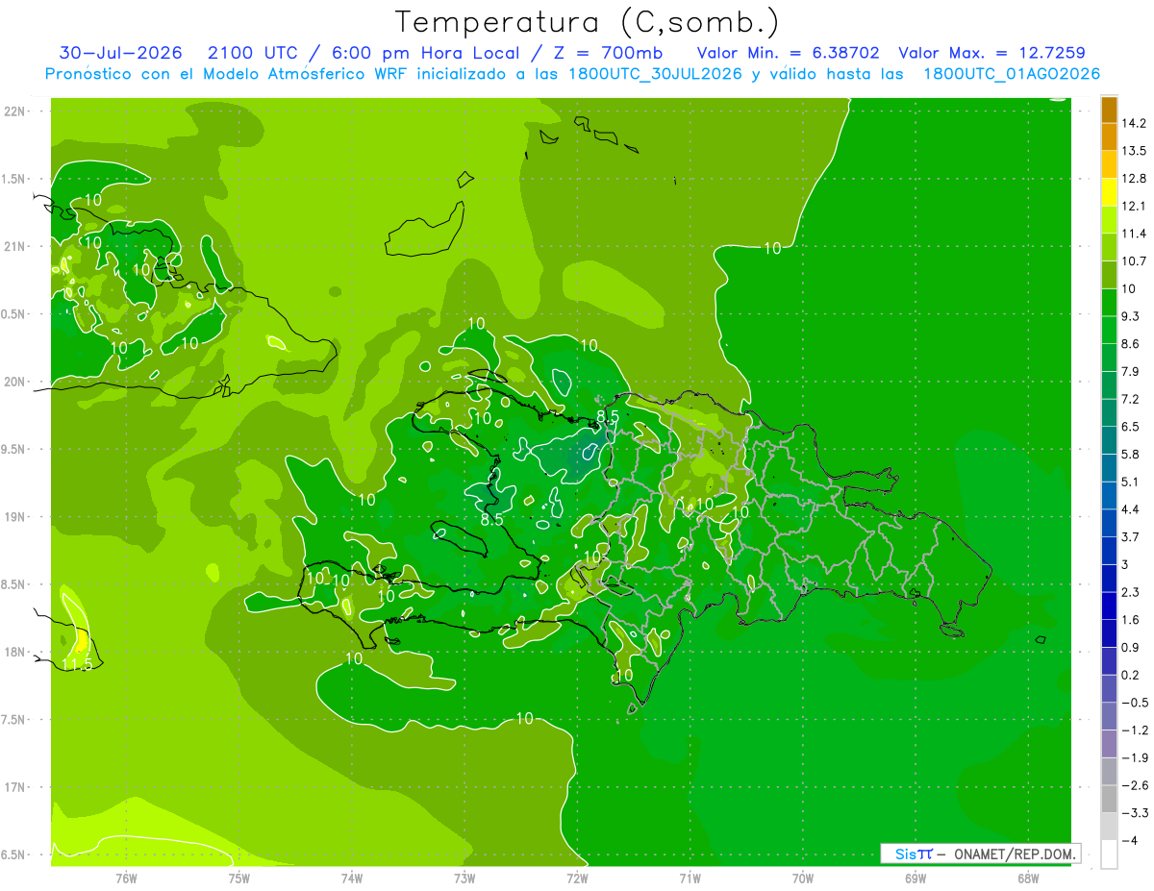Click the '69W' longitude axis label
The image size is (1154, 891).
coord(916,879)
